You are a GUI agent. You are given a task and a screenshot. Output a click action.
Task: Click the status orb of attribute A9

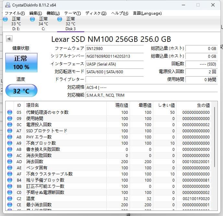10,143
